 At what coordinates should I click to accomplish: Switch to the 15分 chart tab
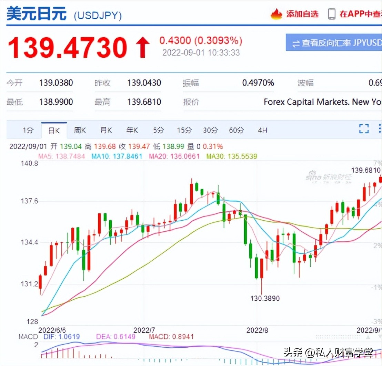click(x=184, y=130)
